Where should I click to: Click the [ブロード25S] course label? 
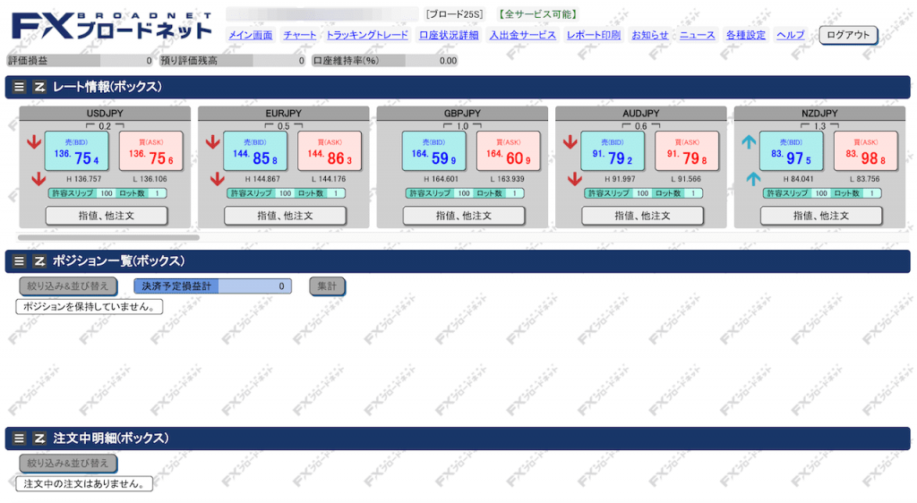point(454,14)
